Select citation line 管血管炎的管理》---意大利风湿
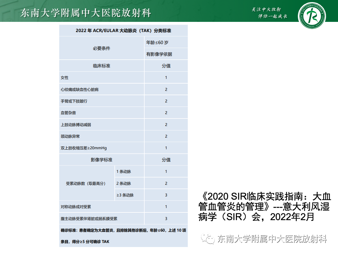This screenshot has width=338, height=254. pyautogui.click(x=264, y=206)
